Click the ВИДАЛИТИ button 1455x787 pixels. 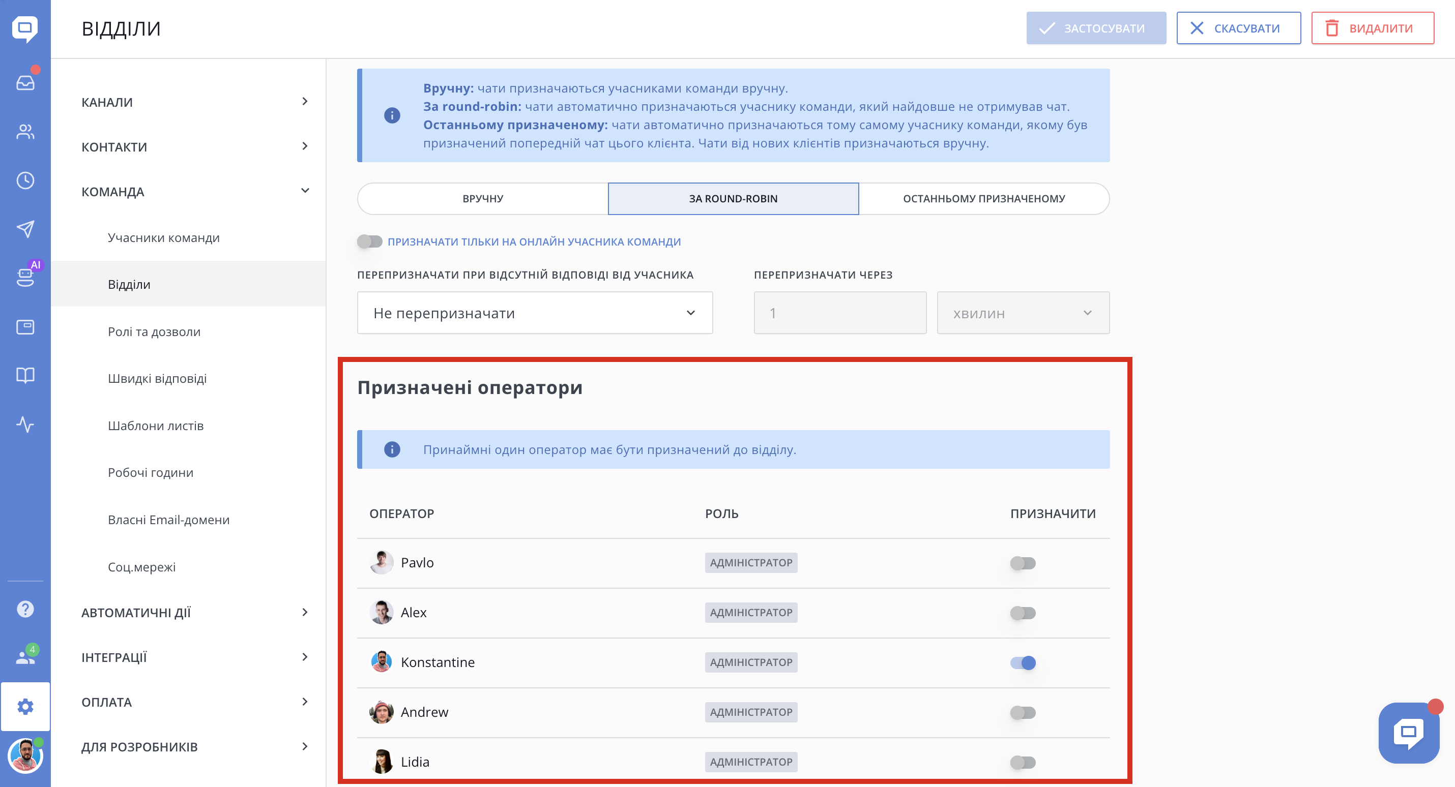(1372, 28)
